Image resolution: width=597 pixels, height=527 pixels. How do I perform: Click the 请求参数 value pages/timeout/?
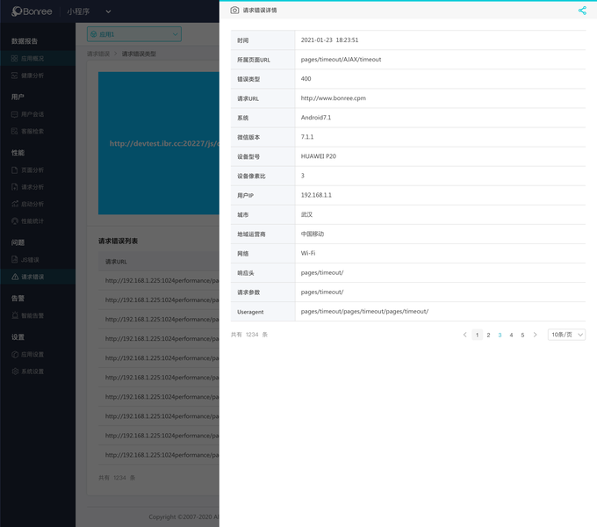[x=322, y=292]
